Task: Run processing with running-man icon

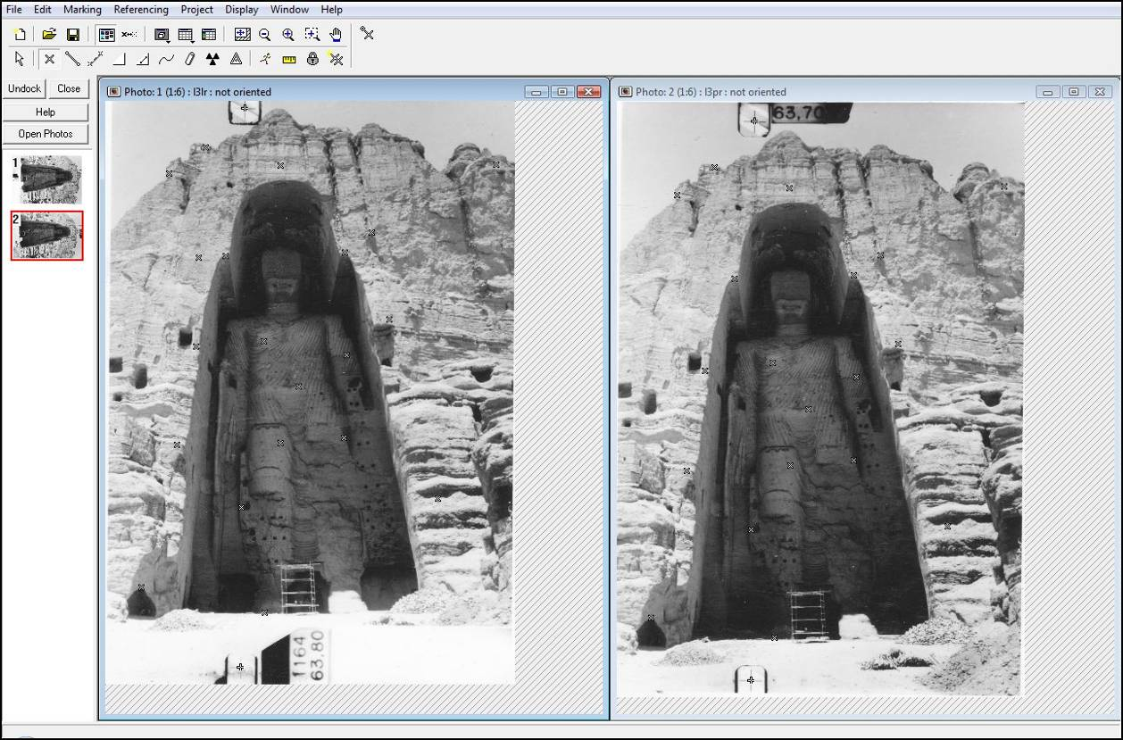Action: point(265,59)
